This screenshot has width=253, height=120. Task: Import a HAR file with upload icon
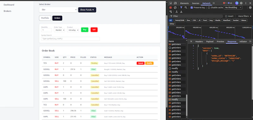[177, 12]
